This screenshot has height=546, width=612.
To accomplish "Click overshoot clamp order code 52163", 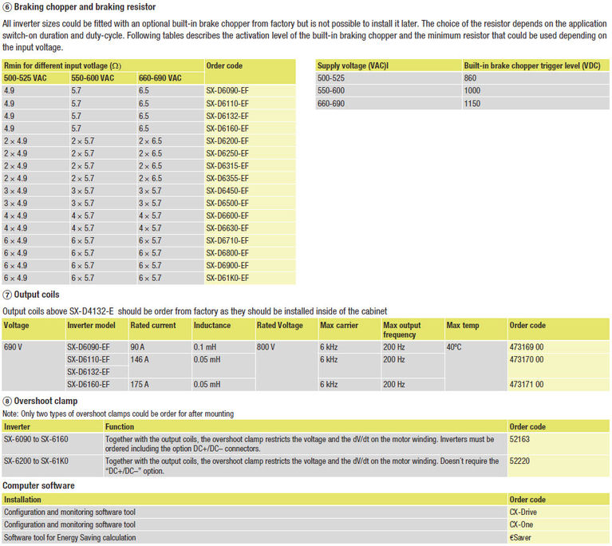I will pos(521,439).
